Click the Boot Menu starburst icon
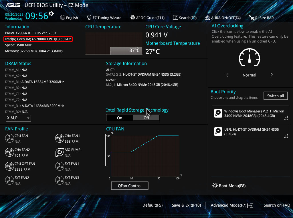293x218 pixels. click(x=215, y=185)
